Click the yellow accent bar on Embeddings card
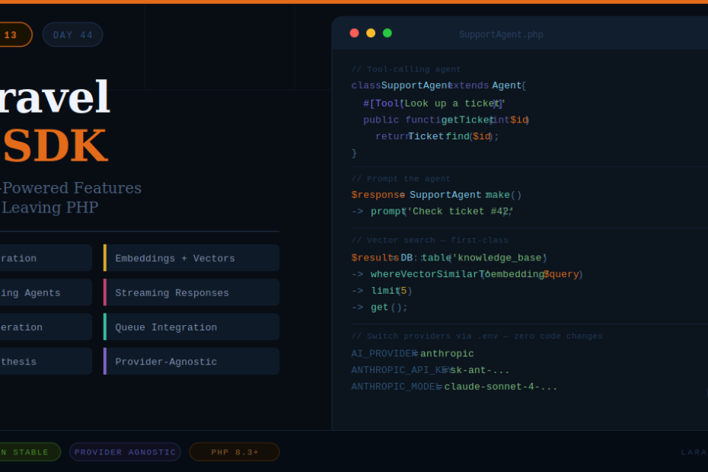This screenshot has width=708, height=472. coord(105,258)
